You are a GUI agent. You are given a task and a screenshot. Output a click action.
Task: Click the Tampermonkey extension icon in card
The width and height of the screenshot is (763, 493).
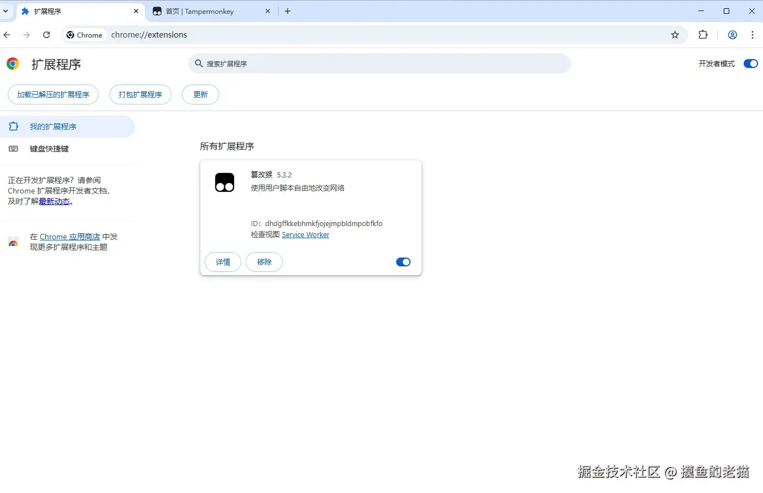pos(225,182)
